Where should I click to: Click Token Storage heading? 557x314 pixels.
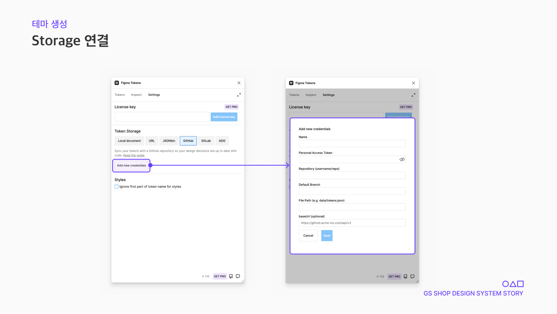128,131
